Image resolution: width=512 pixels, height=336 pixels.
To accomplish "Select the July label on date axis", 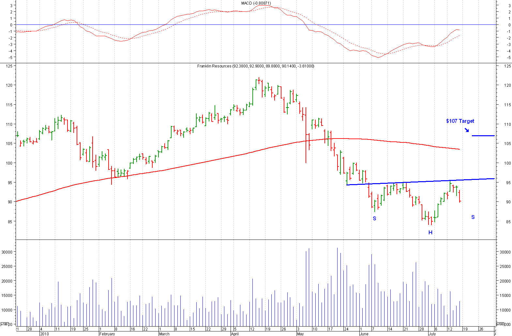I will pos(432,334).
